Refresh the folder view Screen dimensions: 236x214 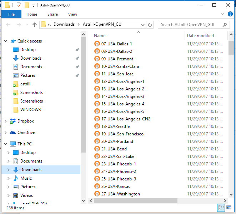pyautogui.click(x=150, y=25)
